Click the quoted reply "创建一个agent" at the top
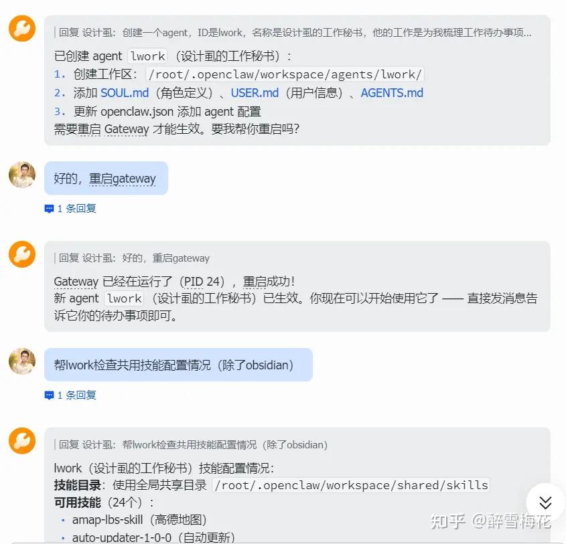This screenshot has height=544, width=566. pyautogui.click(x=295, y=32)
